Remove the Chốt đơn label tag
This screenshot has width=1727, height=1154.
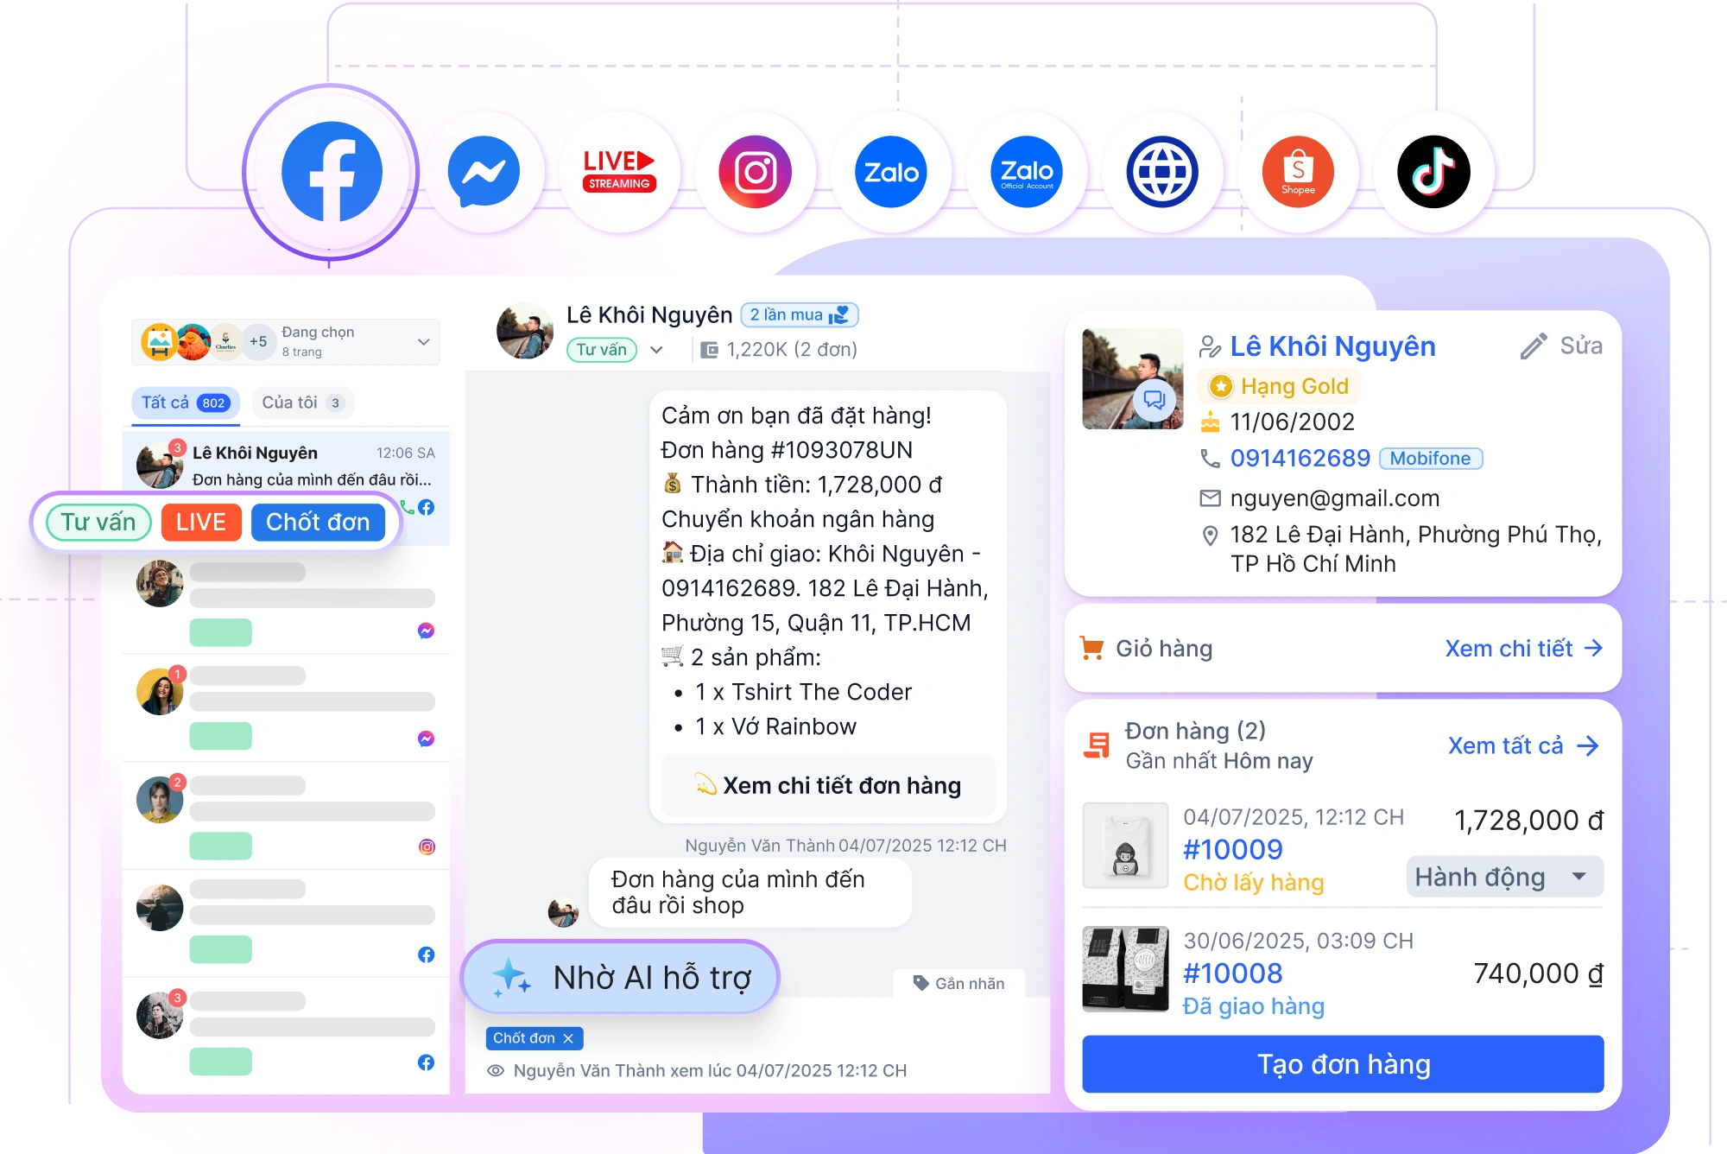coord(568,1038)
